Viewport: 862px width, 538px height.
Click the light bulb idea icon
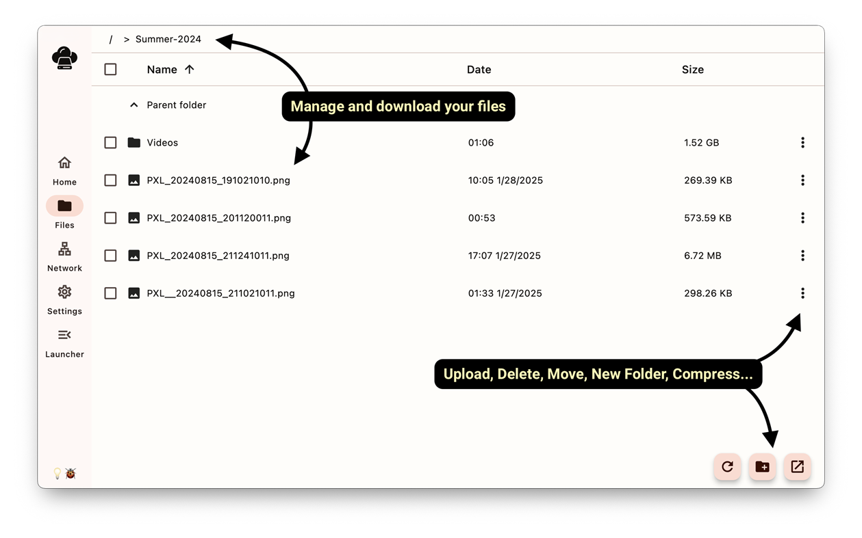(x=58, y=473)
